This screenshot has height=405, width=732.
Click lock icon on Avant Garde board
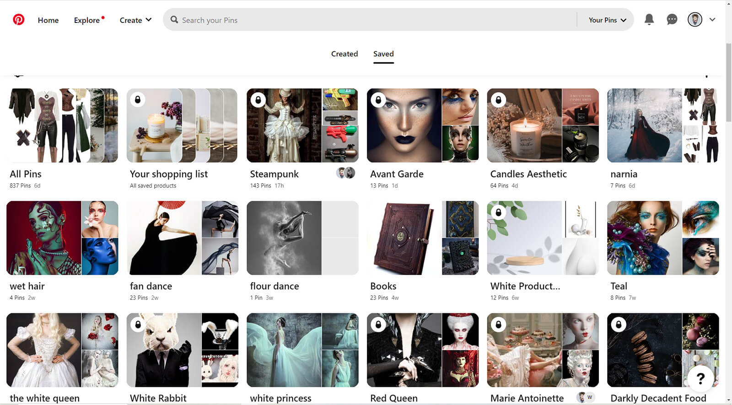pyautogui.click(x=378, y=100)
